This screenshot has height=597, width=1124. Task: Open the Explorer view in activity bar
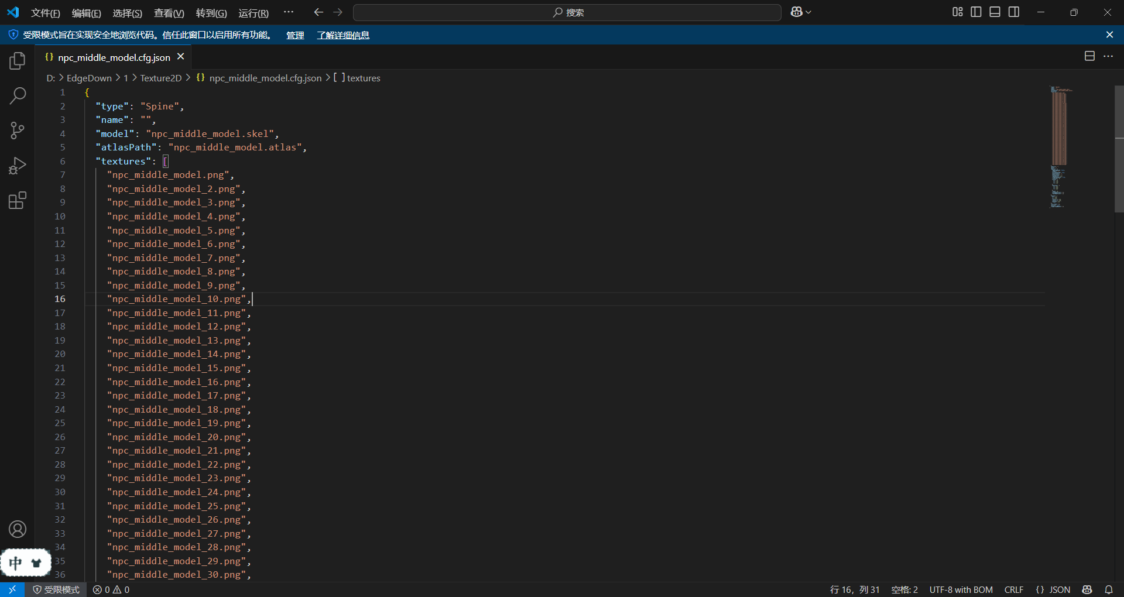(18, 61)
